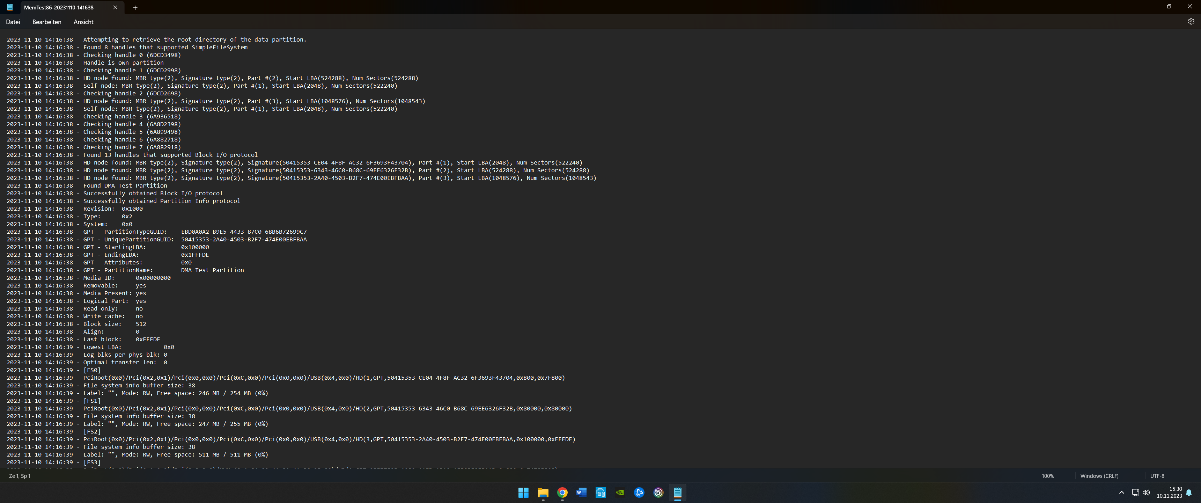Close the MemTest86-20231110-141638 tab
Viewport: 1201px width, 503px height.
pos(115,7)
